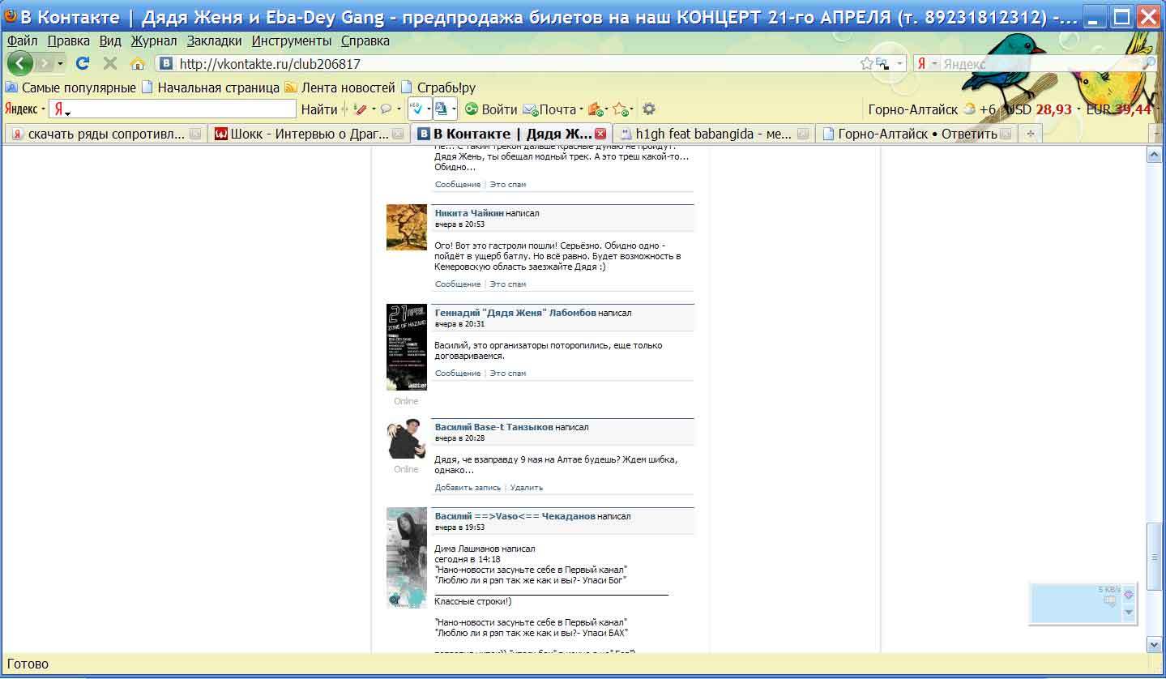Reload the current page
This screenshot has width=1166, height=679.
[x=82, y=63]
